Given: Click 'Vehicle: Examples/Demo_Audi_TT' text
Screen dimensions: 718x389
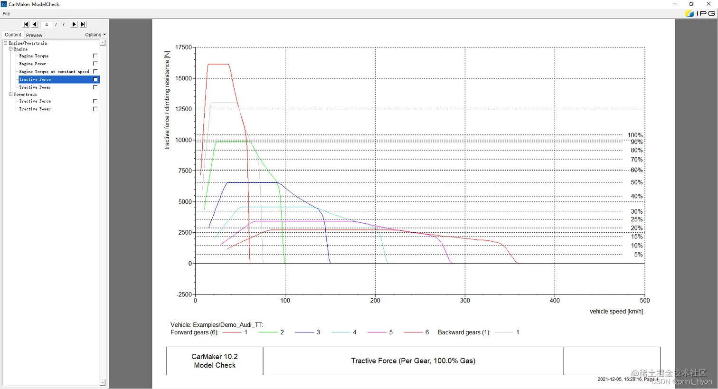Looking at the screenshot, I should point(217,325).
